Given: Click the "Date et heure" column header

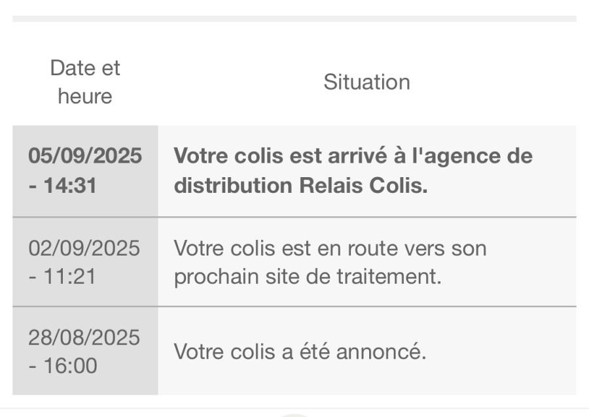Looking at the screenshot, I should point(85,82).
